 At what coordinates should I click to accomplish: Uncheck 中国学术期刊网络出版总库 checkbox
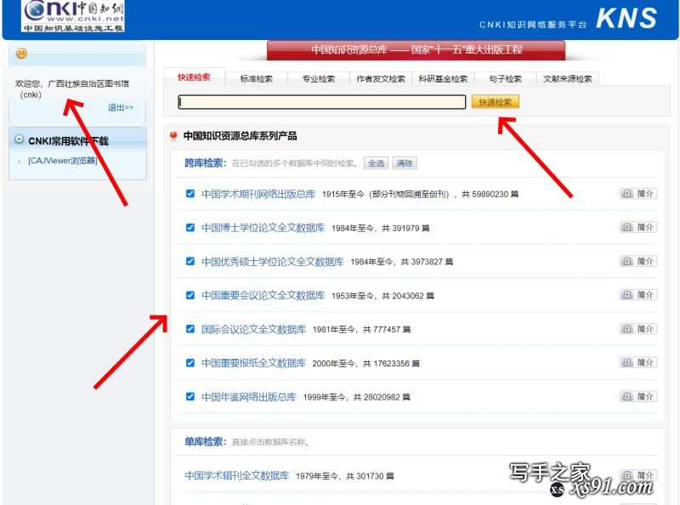click(x=190, y=194)
